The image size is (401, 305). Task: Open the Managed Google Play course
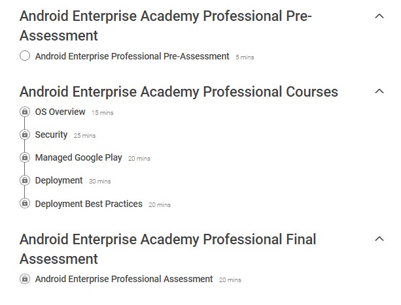78,157
